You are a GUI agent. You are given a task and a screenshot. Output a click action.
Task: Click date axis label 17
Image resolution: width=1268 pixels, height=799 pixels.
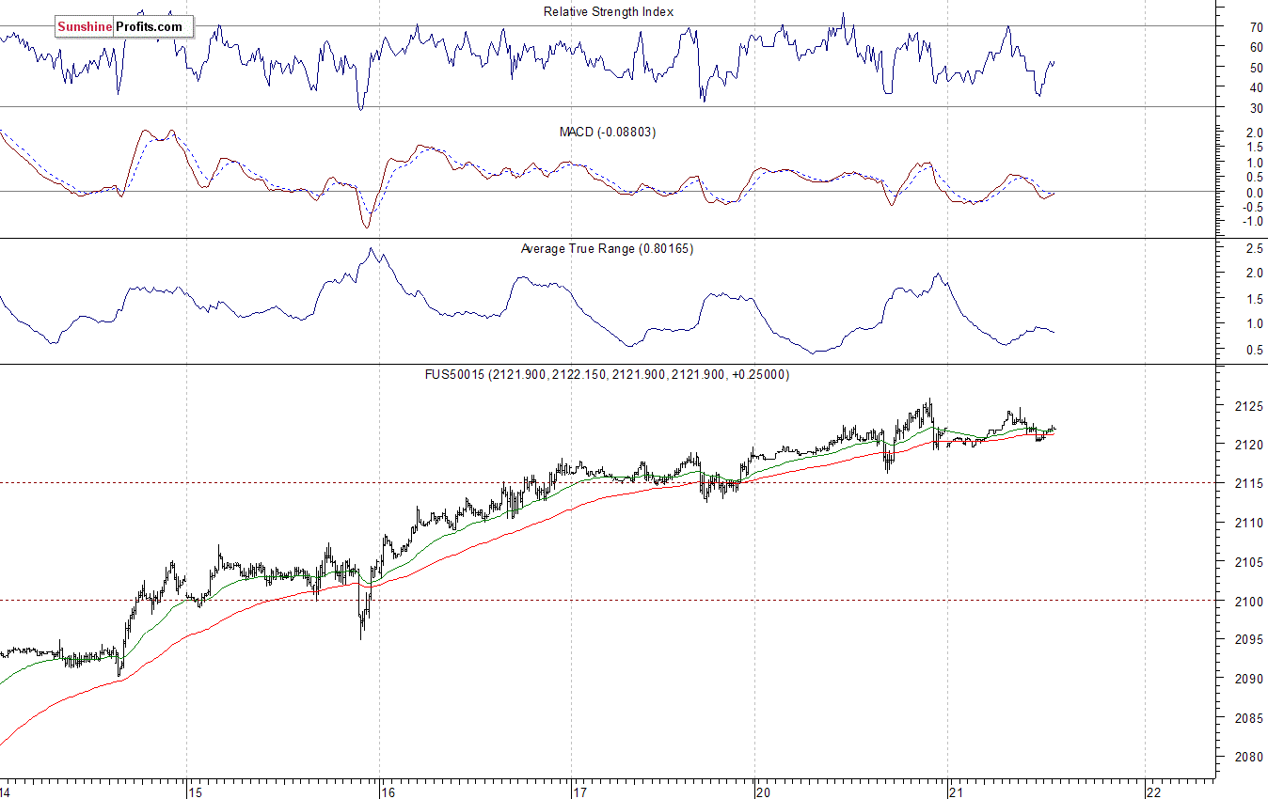pyautogui.click(x=579, y=791)
